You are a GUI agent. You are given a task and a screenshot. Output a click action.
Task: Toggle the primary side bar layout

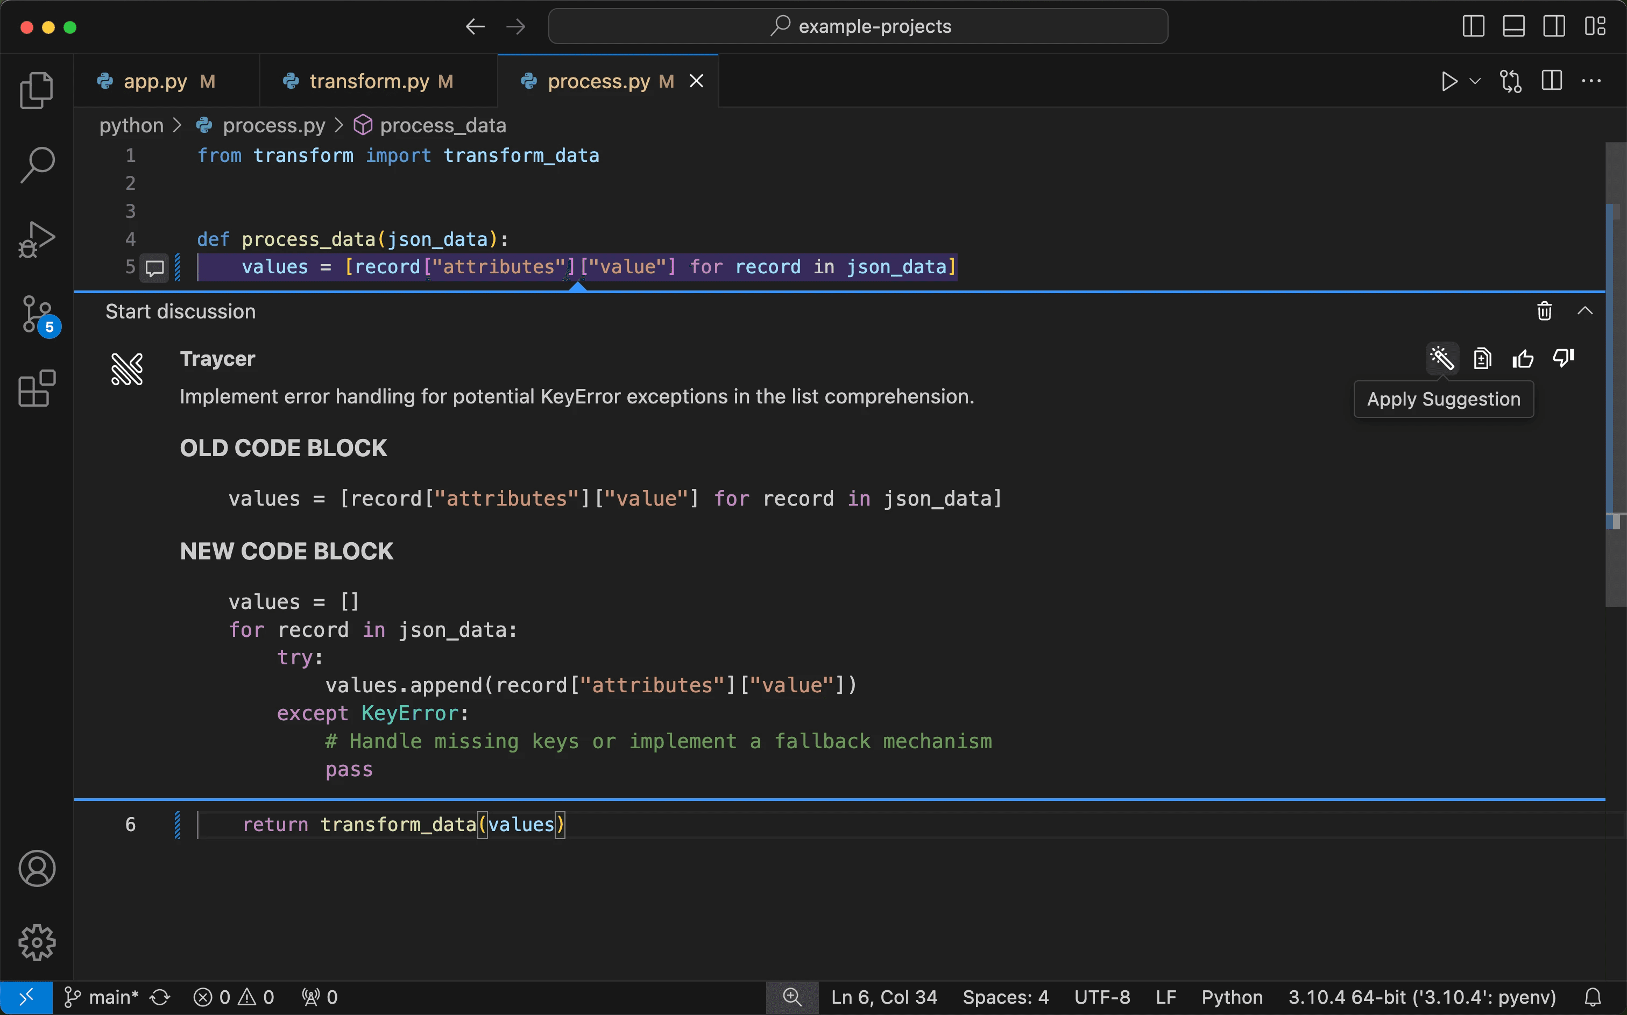pyautogui.click(x=1473, y=27)
